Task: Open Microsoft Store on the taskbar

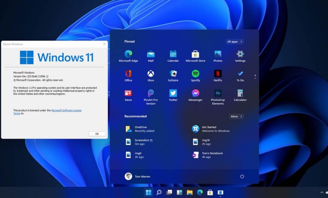Action: [210, 192]
